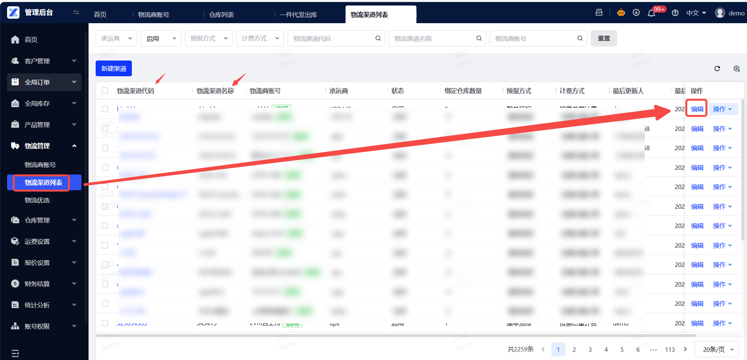The height and width of the screenshot is (360, 747).
Task: Click the demo user avatar
Action: click(720, 13)
